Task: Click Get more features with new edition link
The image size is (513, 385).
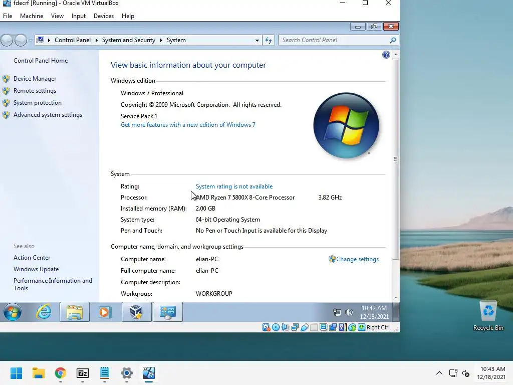Action: click(188, 125)
